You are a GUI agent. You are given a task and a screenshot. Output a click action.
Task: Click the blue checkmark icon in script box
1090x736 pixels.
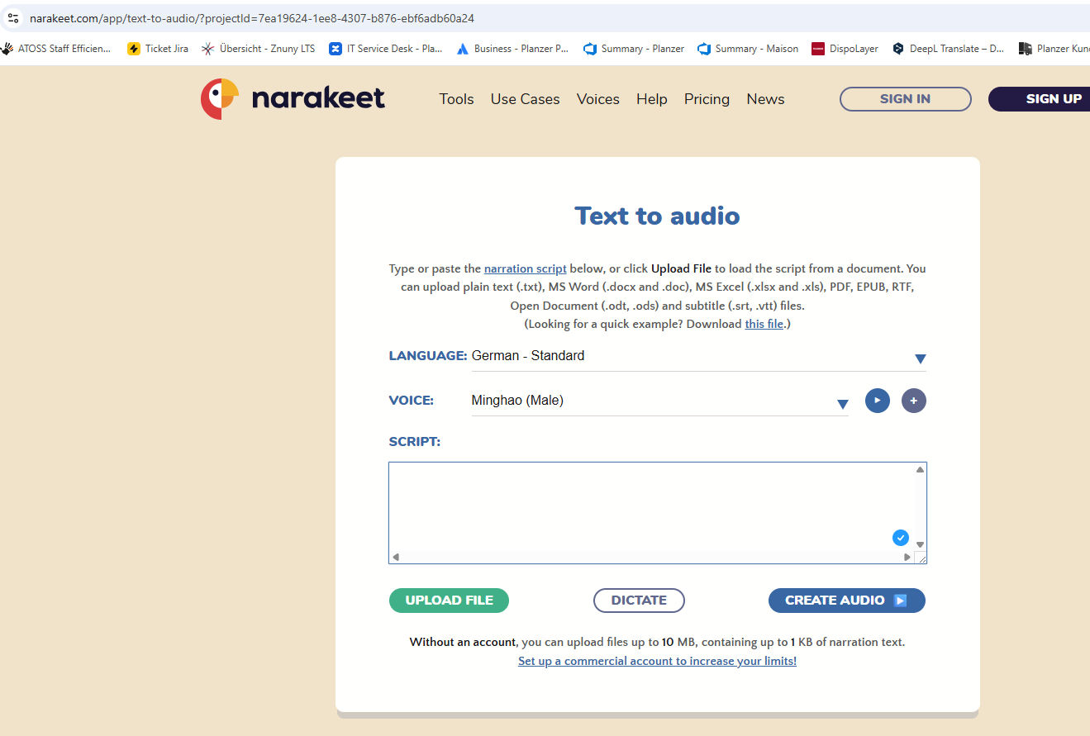[900, 538]
